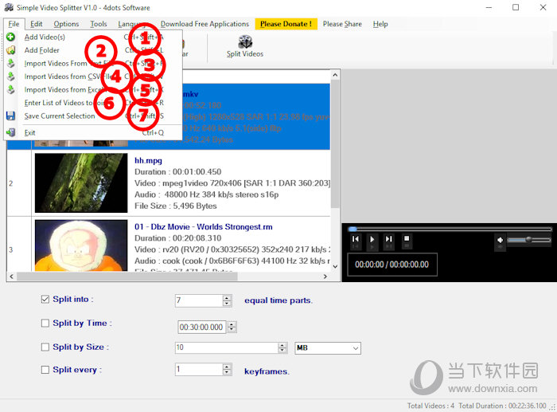Click the 01 - Dbz Movie - Worlds Strongest.rm title
The width and height of the screenshot is (557, 412).
(x=203, y=226)
